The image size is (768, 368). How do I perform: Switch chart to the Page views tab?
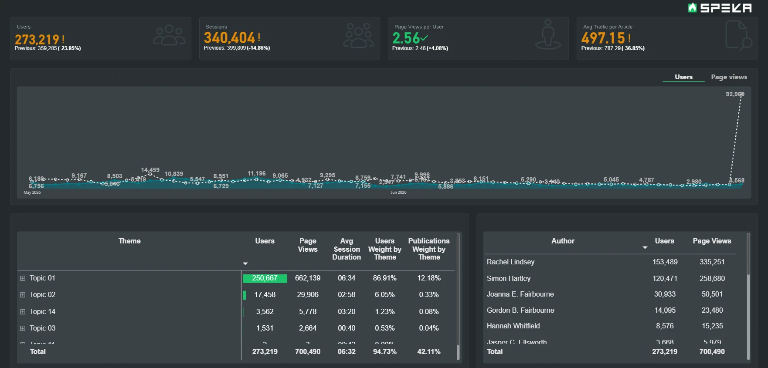729,77
